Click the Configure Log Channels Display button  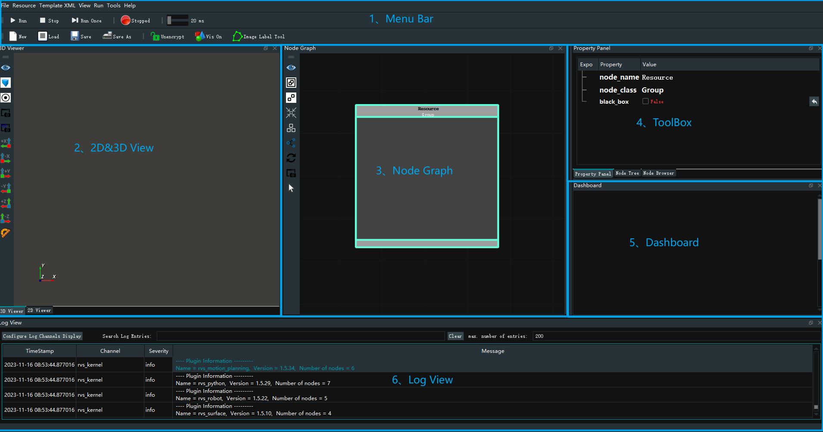coord(42,336)
